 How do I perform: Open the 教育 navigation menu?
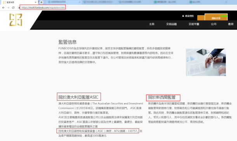pyautogui.click(x=231, y=24)
